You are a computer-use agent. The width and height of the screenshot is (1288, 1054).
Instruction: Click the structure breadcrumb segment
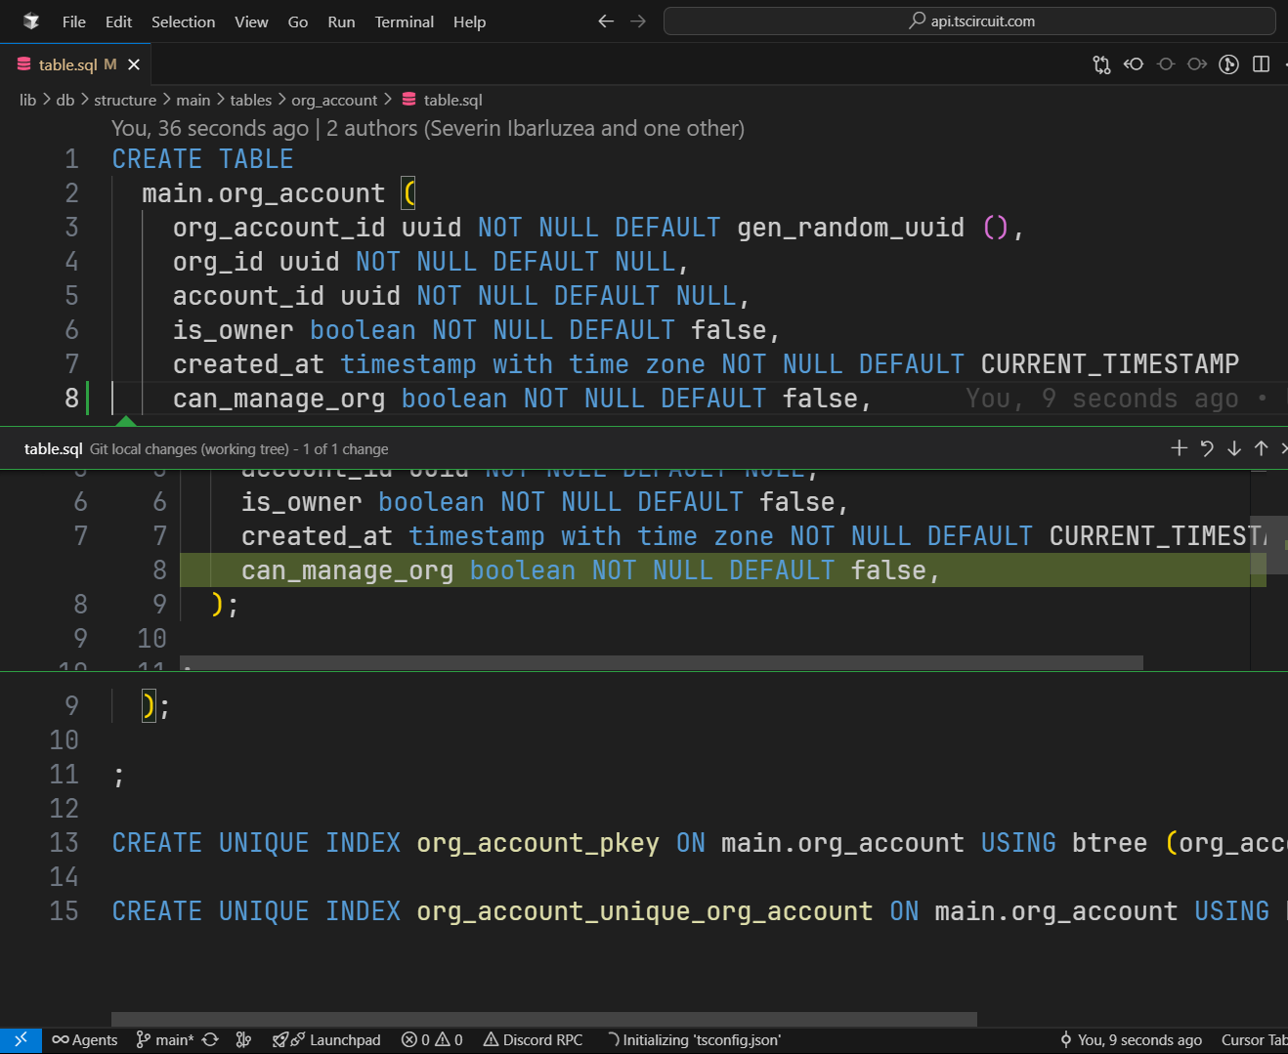(125, 100)
